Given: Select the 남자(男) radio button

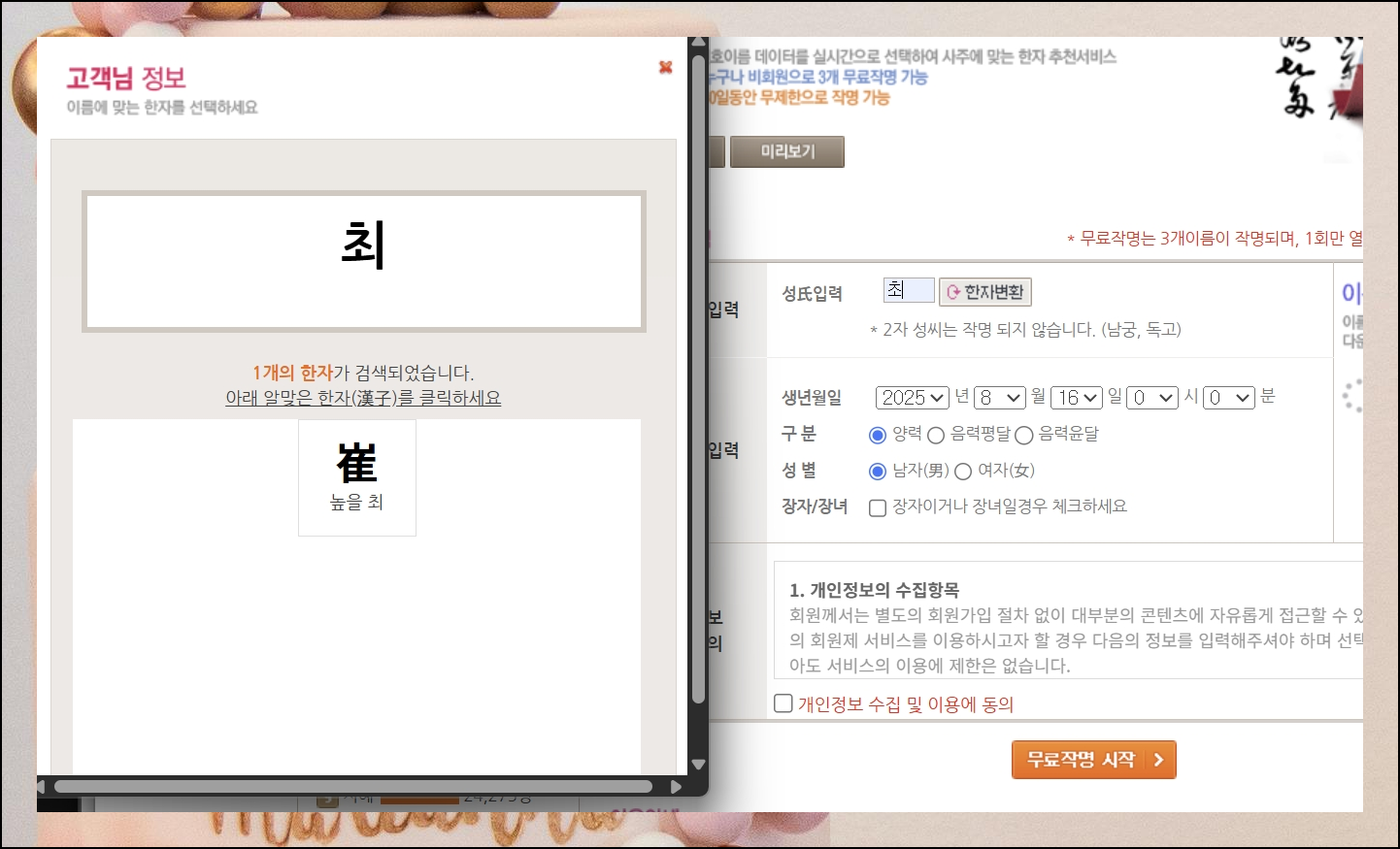Looking at the screenshot, I should click(x=878, y=472).
